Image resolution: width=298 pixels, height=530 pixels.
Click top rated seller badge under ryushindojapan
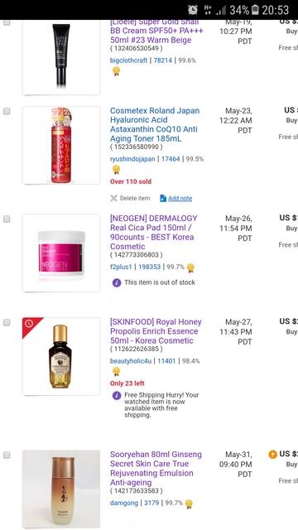pos(116,170)
